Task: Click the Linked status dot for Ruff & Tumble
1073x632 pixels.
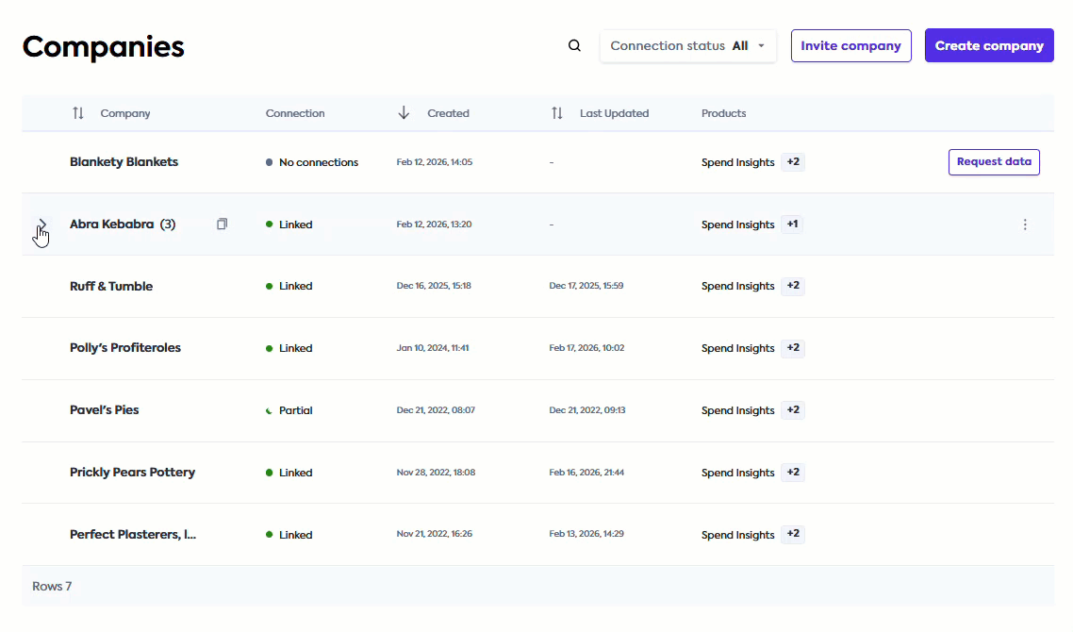Action: (271, 286)
